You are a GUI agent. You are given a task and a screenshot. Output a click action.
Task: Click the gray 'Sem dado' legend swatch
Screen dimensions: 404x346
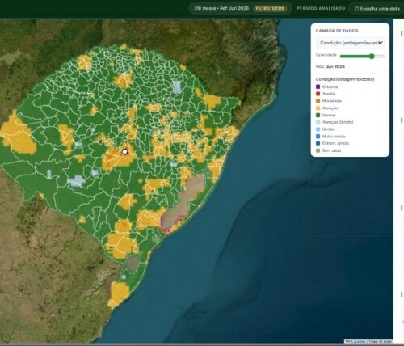point(318,150)
